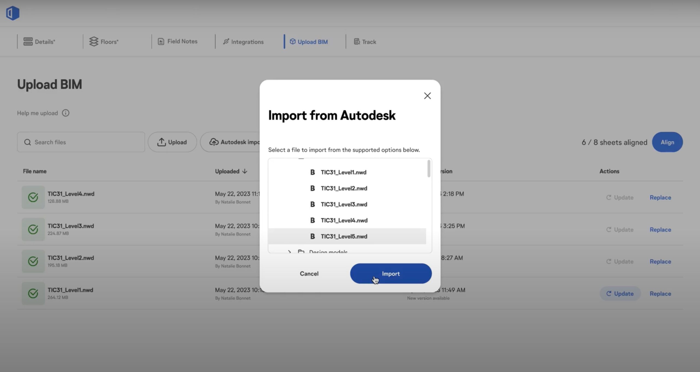
Task: Select TIC31_Level5.nwd in the file tree
Action: pyautogui.click(x=344, y=236)
